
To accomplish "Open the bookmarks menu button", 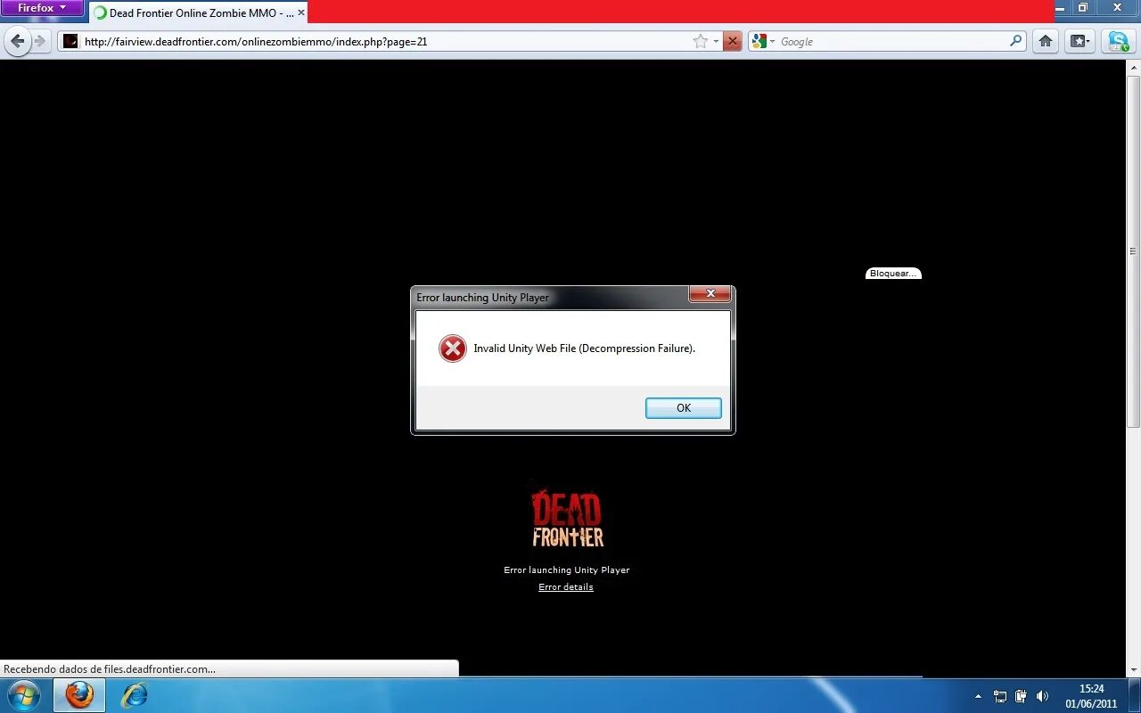I will 1080,41.
